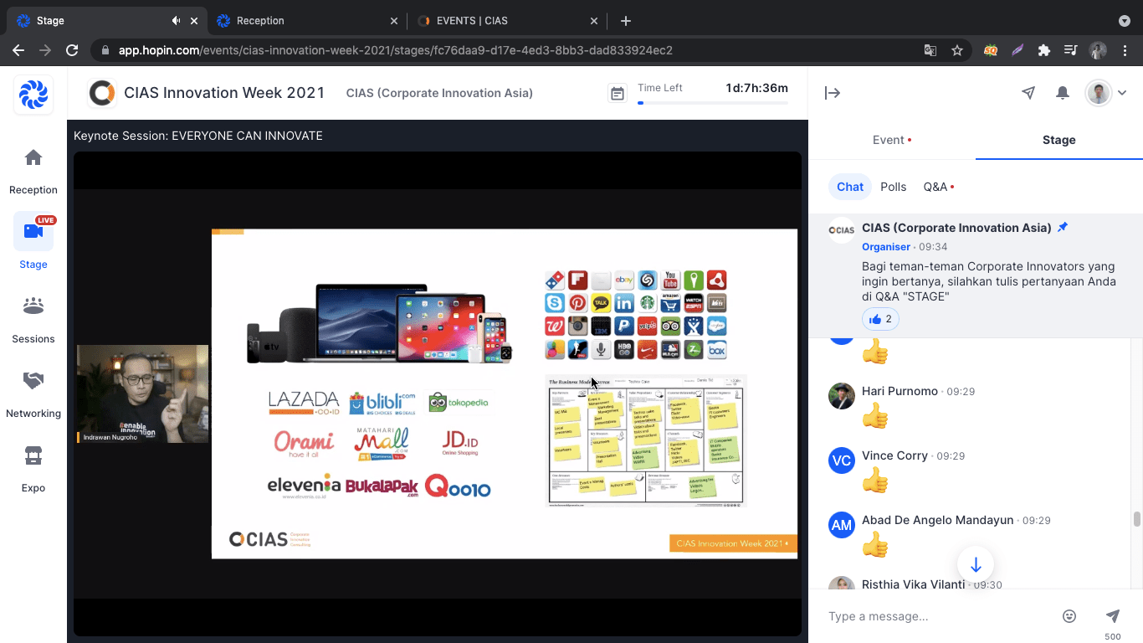Go forward in browser history
The image size is (1143, 643).
[45, 50]
